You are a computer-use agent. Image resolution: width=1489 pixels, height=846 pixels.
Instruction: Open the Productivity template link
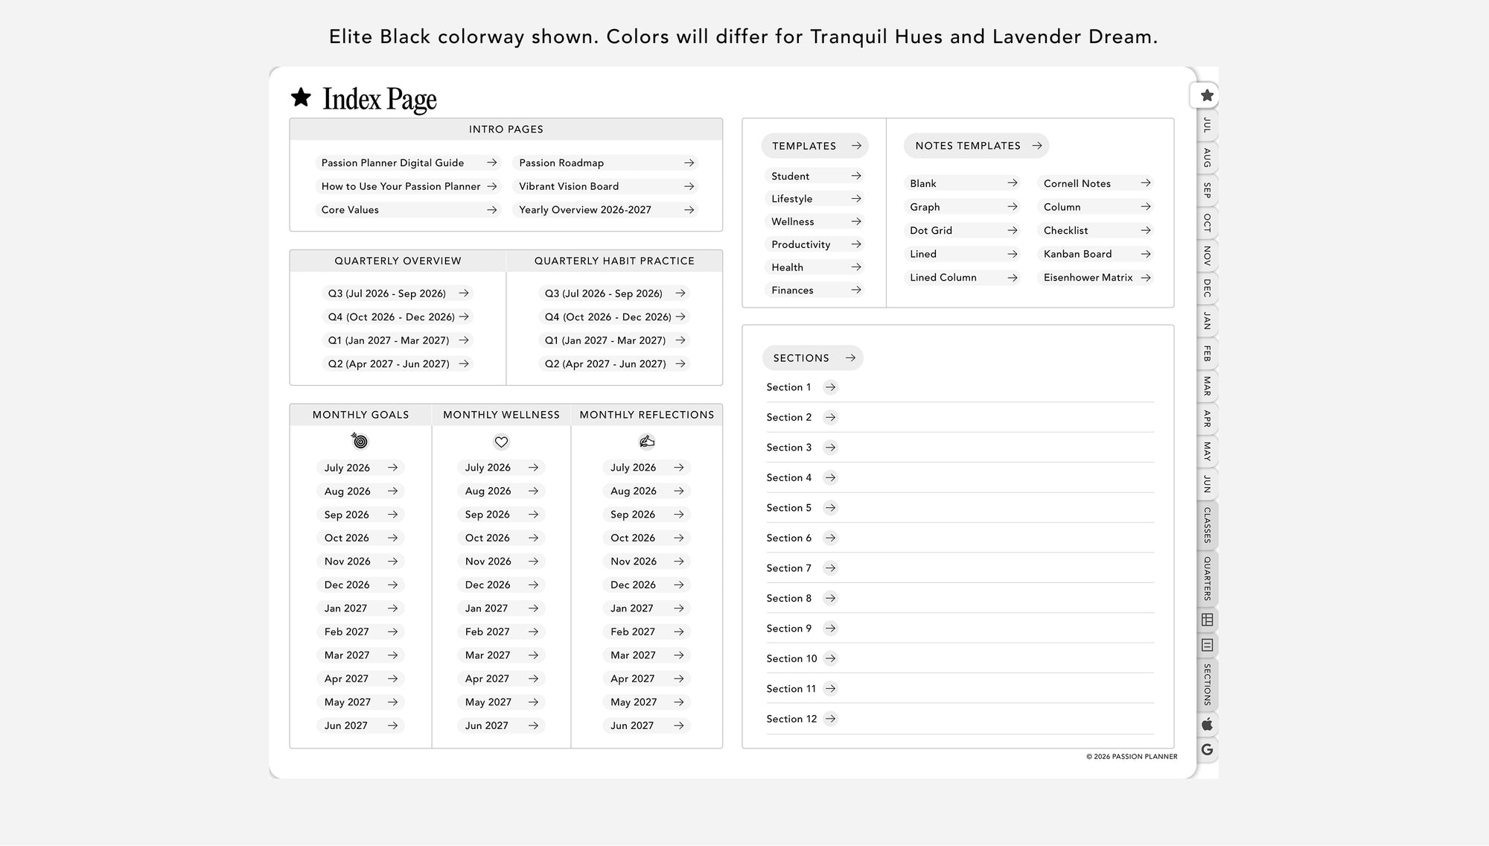point(814,245)
